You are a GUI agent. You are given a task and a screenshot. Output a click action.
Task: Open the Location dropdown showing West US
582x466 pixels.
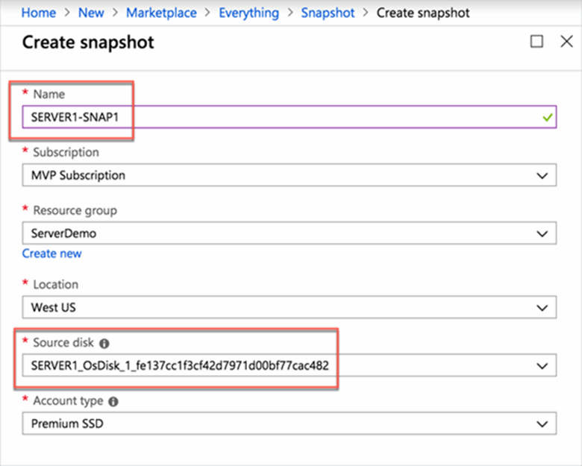click(x=290, y=307)
